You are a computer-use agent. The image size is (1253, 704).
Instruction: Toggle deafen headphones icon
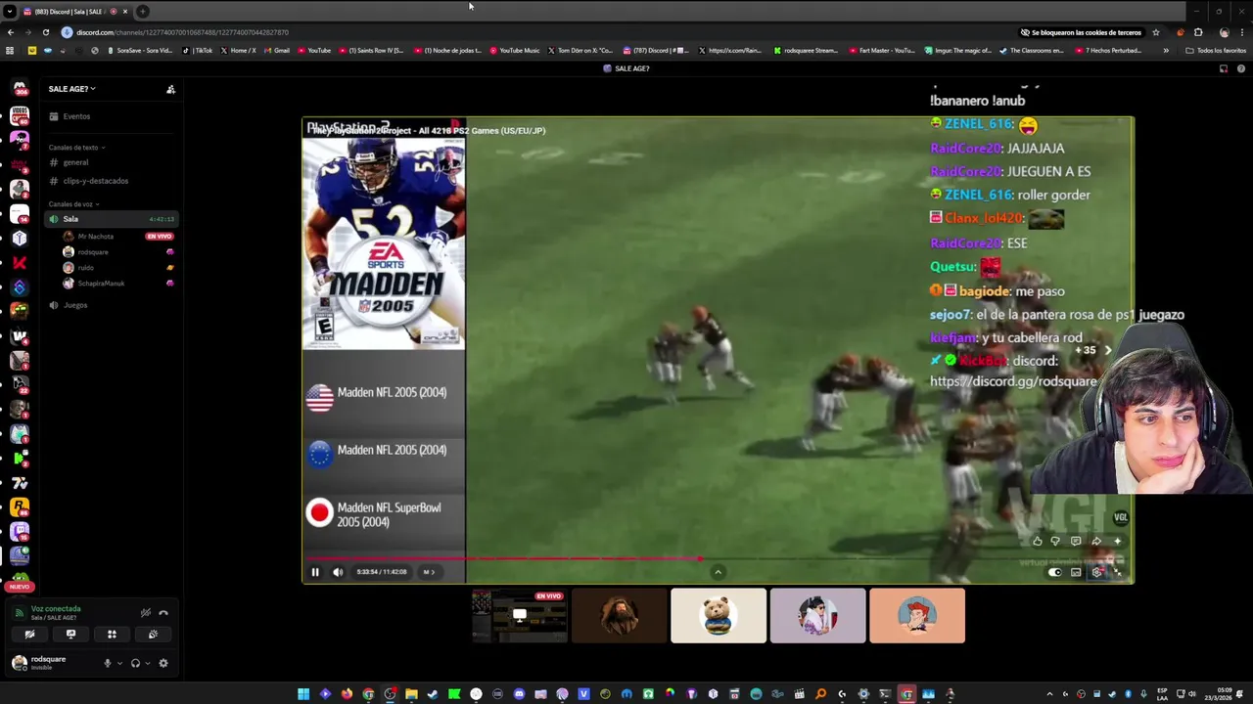pyautogui.click(x=135, y=663)
